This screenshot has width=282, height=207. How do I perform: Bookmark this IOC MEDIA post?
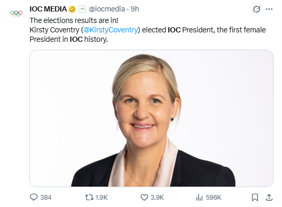point(255,197)
